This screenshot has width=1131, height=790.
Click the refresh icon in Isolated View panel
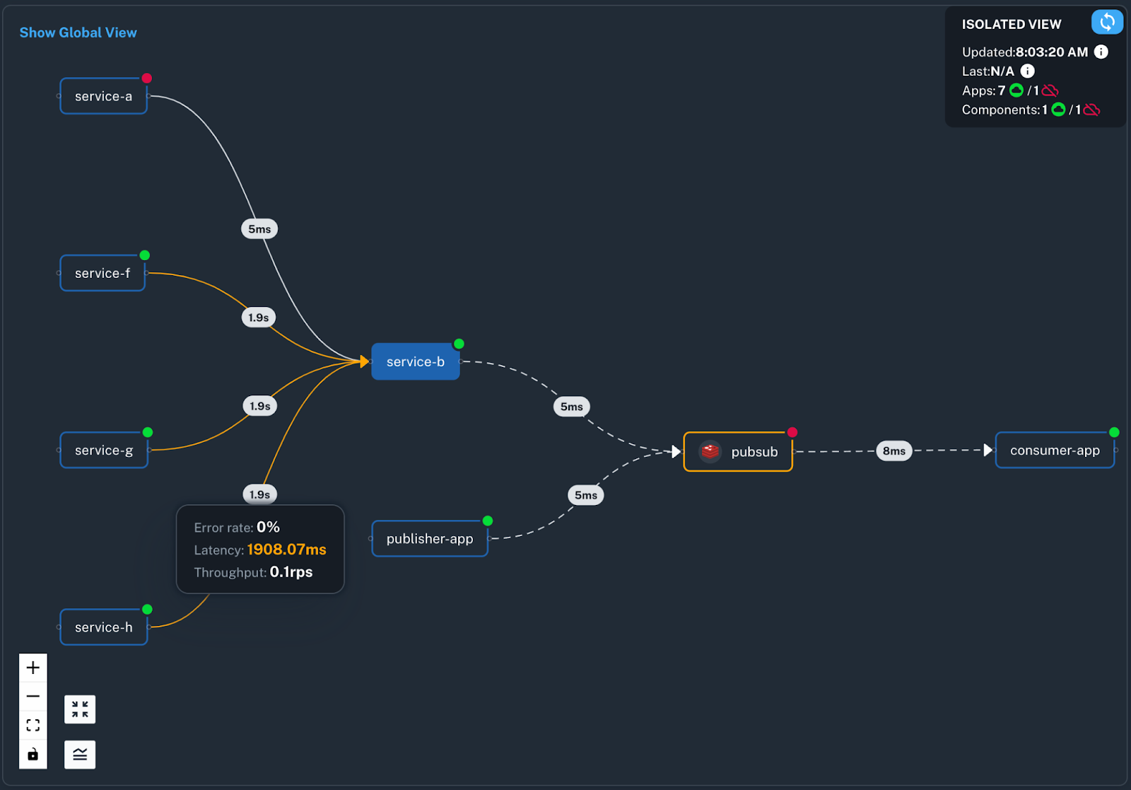(1106, 22)
